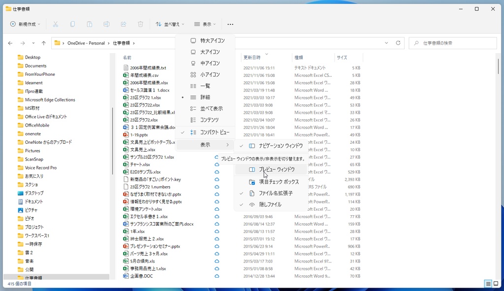504x291 pixels.
Task: Open recent locations chevron beside forward arrow
Action: click(x=33, y=43)
